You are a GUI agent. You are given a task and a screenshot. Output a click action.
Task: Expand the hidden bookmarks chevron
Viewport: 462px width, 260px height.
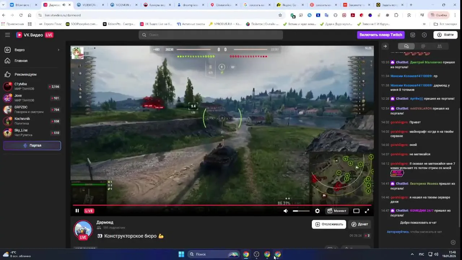coord(424,24)
